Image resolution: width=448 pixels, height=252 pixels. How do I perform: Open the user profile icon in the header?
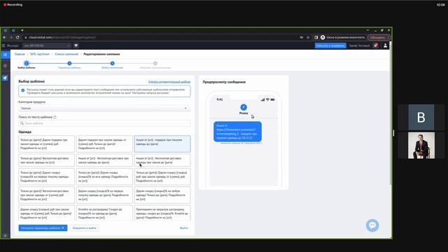click(x=385, y=45)
